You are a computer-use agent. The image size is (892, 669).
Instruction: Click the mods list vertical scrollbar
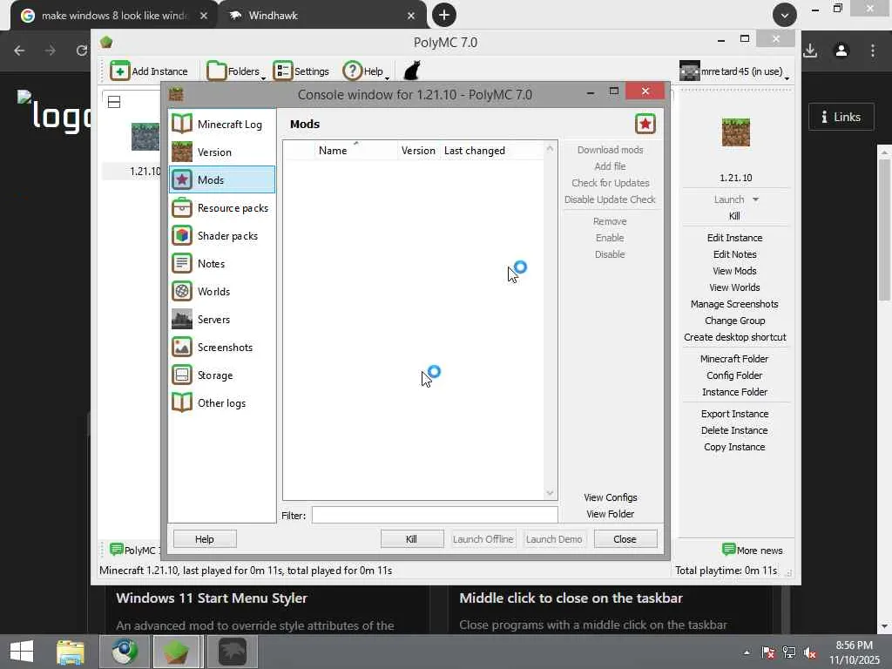[550, 321]
